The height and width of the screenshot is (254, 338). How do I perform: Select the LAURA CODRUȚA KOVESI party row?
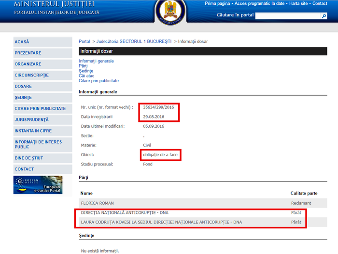coord(203,222)
